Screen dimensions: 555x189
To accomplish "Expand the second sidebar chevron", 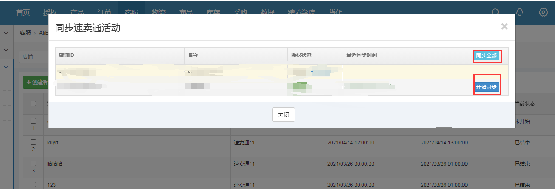I will tap(6, 50).
